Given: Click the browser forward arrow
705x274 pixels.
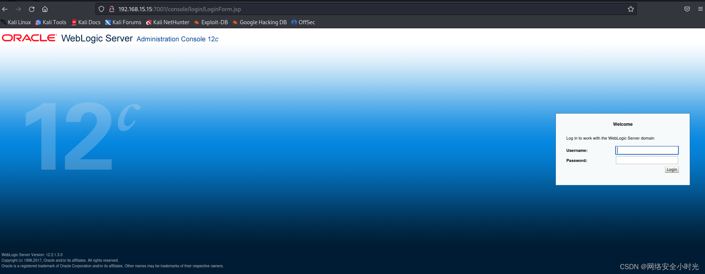Looking at the screenshot, I should click(x=18, y=9).
